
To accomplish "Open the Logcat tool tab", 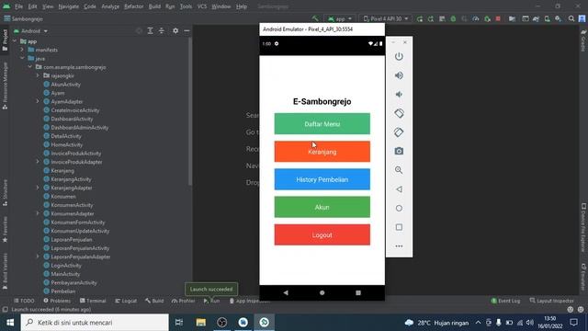I will pos(126,301).
